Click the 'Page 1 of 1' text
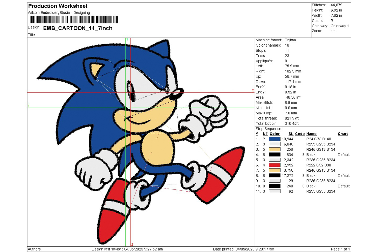 pyautogui.click(x=340, y=249)
